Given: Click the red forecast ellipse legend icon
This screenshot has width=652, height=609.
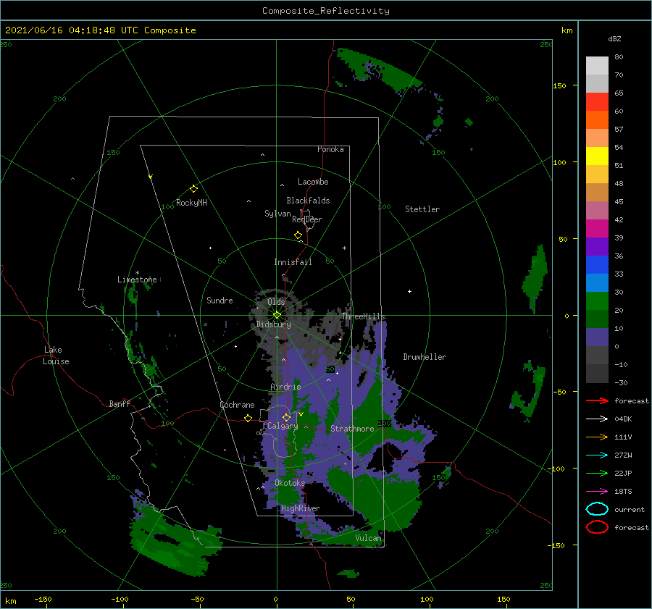Looking at the screenshot, I should (597, 527).
